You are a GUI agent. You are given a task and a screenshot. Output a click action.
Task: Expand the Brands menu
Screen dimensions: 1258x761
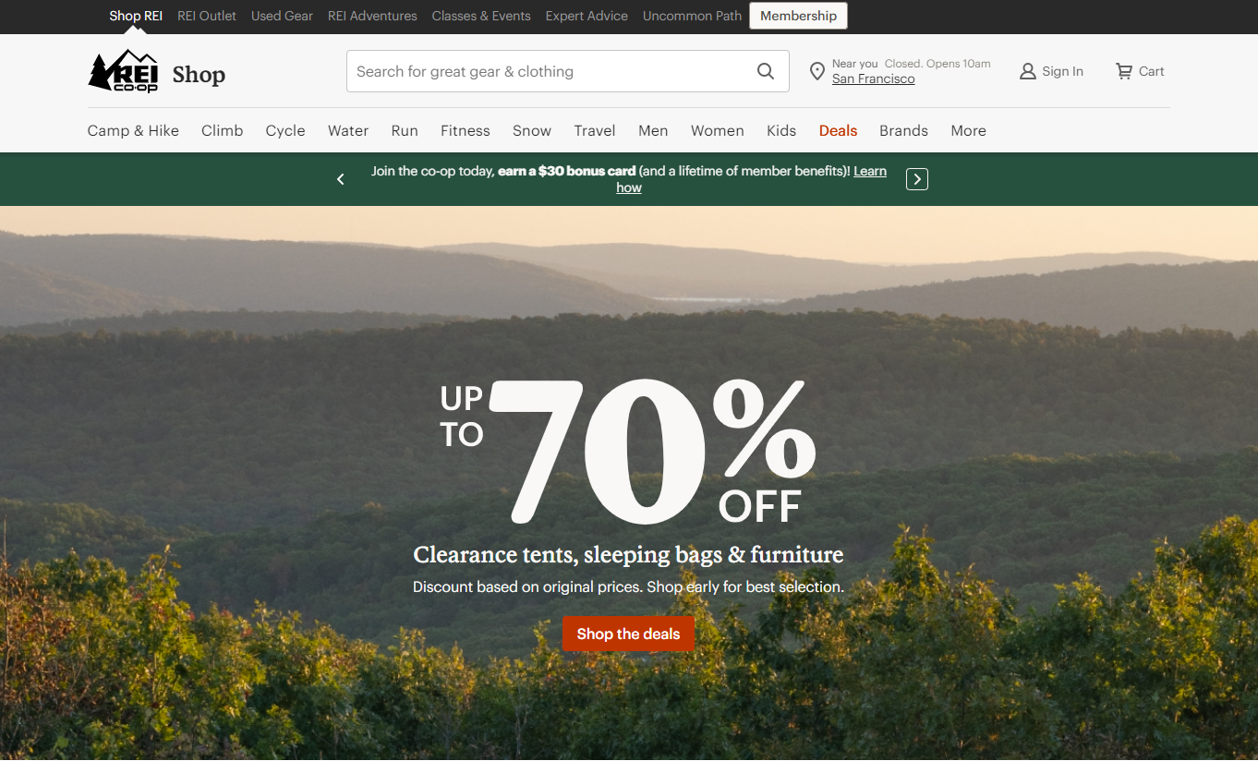tap(903, 130)
